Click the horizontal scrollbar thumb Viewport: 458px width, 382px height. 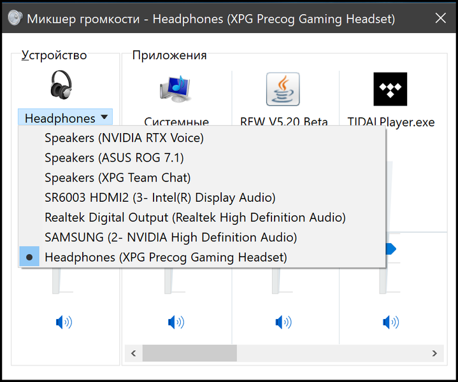coord(190,353)
